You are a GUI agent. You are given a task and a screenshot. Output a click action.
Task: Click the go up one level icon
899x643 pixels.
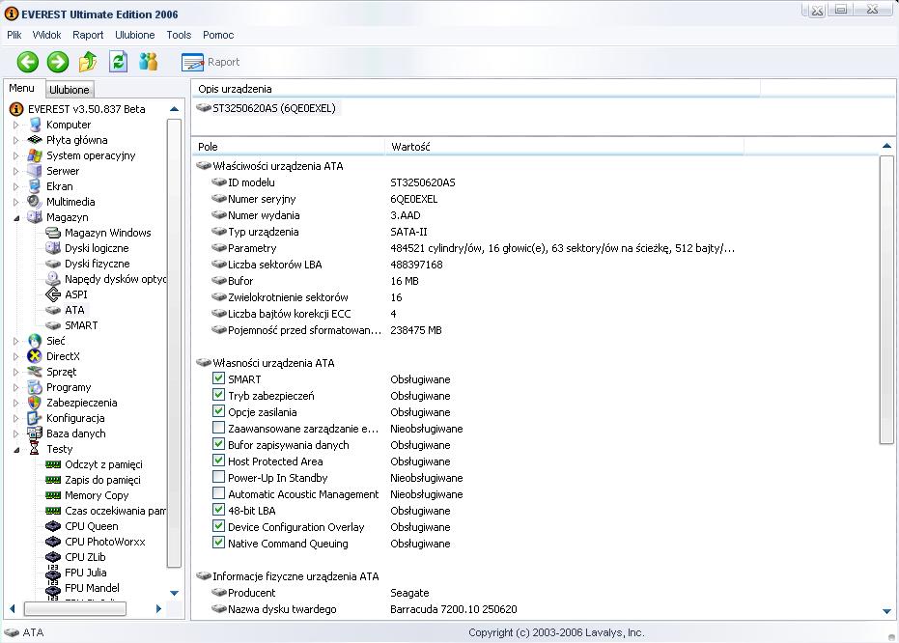(88, 62)
